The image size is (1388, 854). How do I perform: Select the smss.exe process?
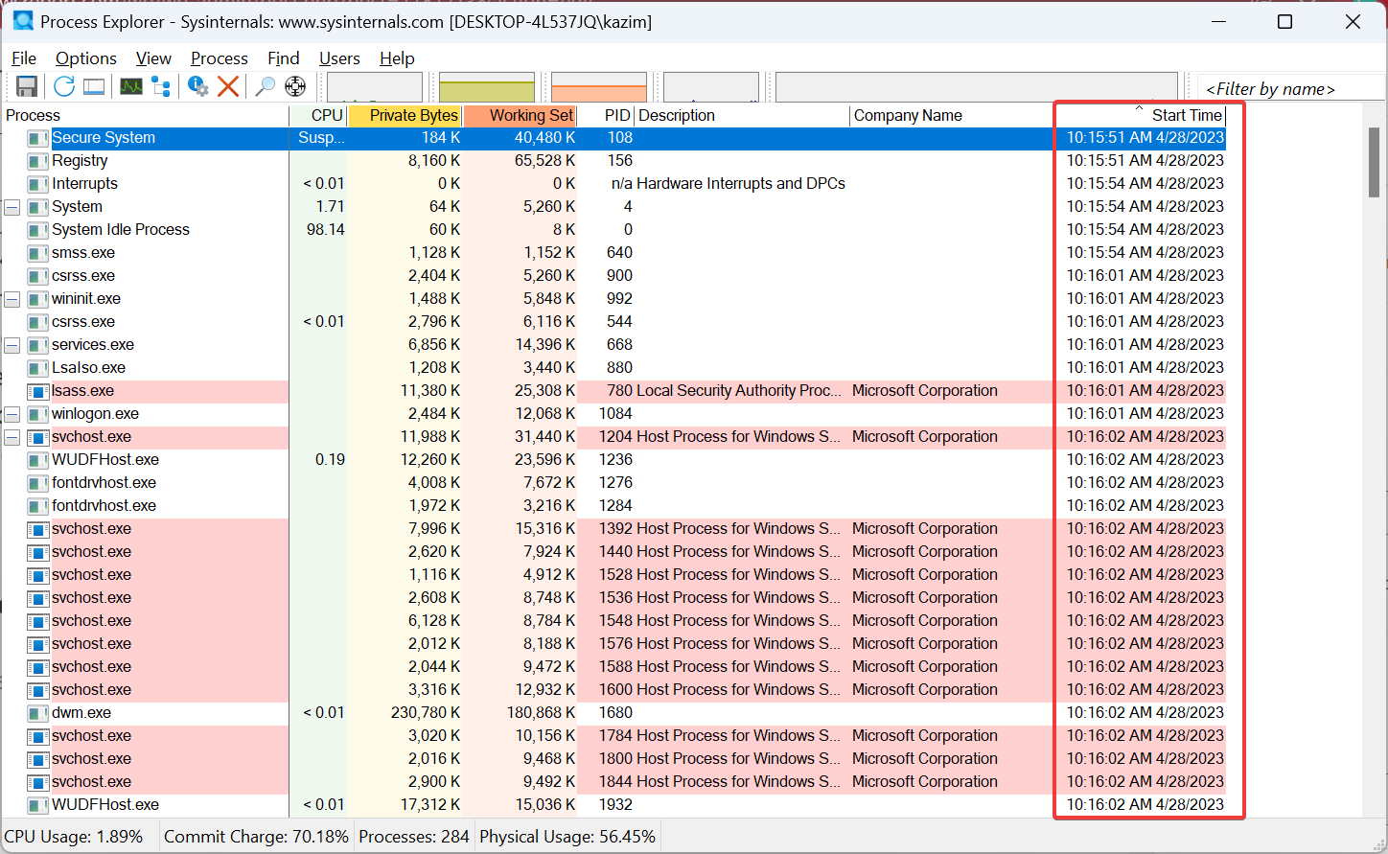click(x=83, y=253)
